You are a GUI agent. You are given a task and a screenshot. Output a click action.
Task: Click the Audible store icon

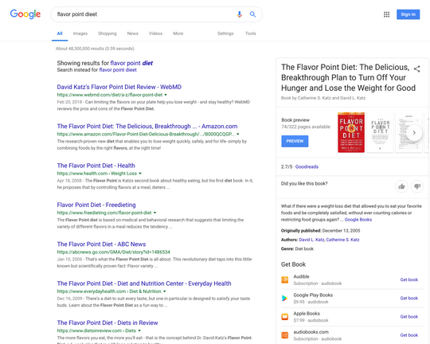pyautogui.click(x=285, y=279)
